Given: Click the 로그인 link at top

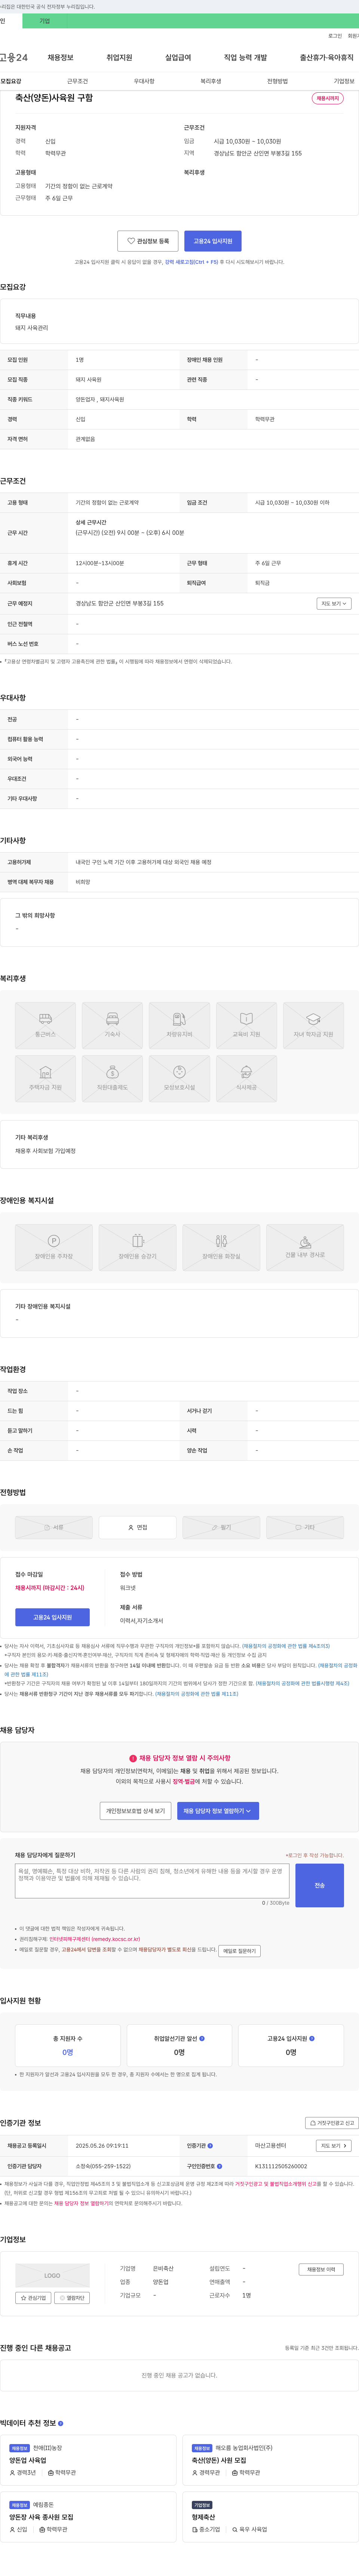Looking at the screenshot, I should pos(335,36).
